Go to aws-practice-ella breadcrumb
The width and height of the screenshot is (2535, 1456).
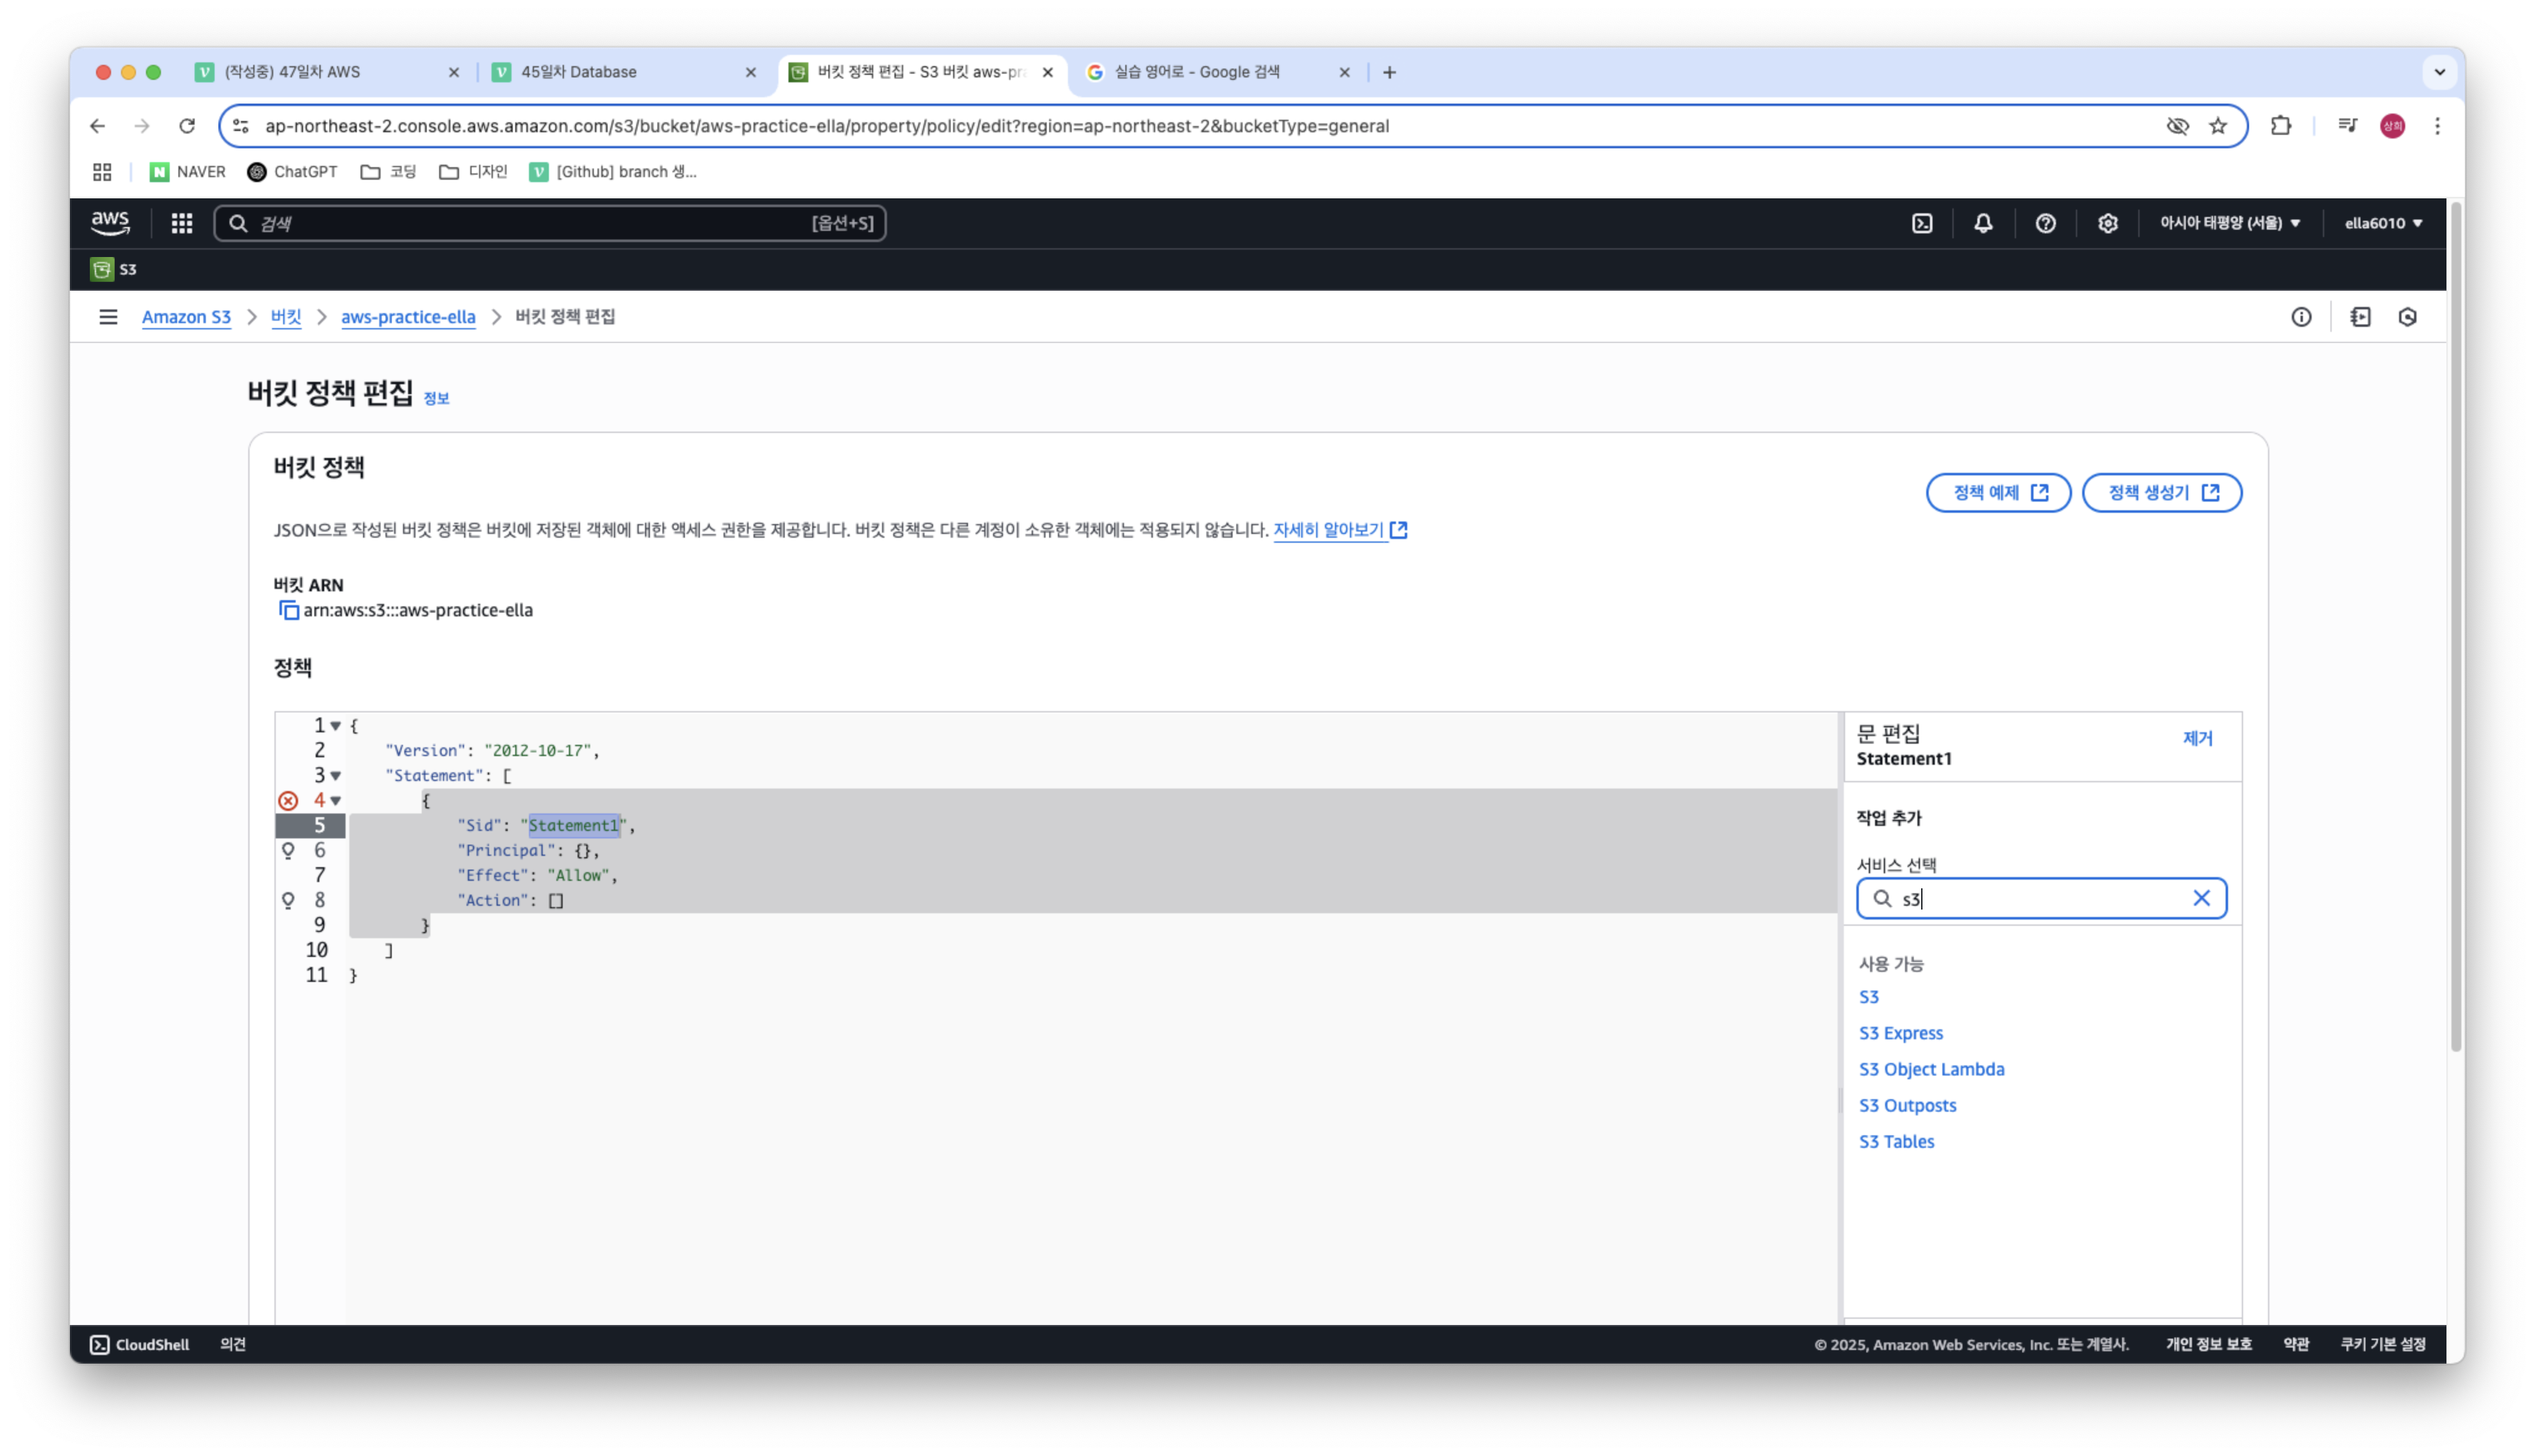coord(408,317)
